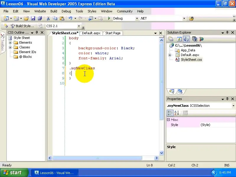Click the editor vertical scroll down arrow
Screen dimensions: 236x177
pos(161,153)
